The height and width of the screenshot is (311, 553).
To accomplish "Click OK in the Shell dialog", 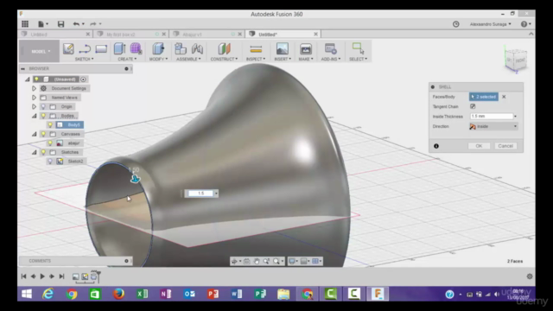I will [x=479, y=146].
